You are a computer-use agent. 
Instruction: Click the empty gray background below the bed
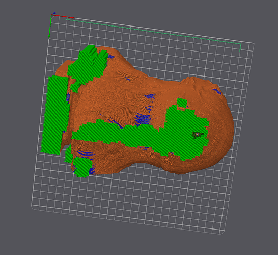pos(124,245)
